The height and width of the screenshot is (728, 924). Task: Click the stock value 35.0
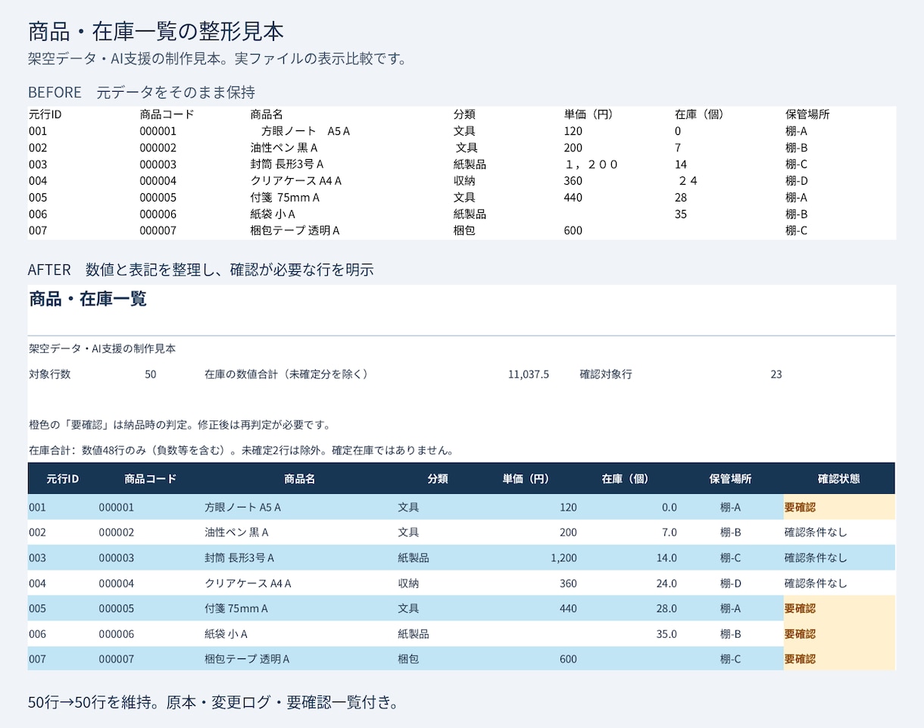coord(666,633)
